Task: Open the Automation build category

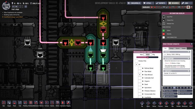Action: [x=63, y=103]
